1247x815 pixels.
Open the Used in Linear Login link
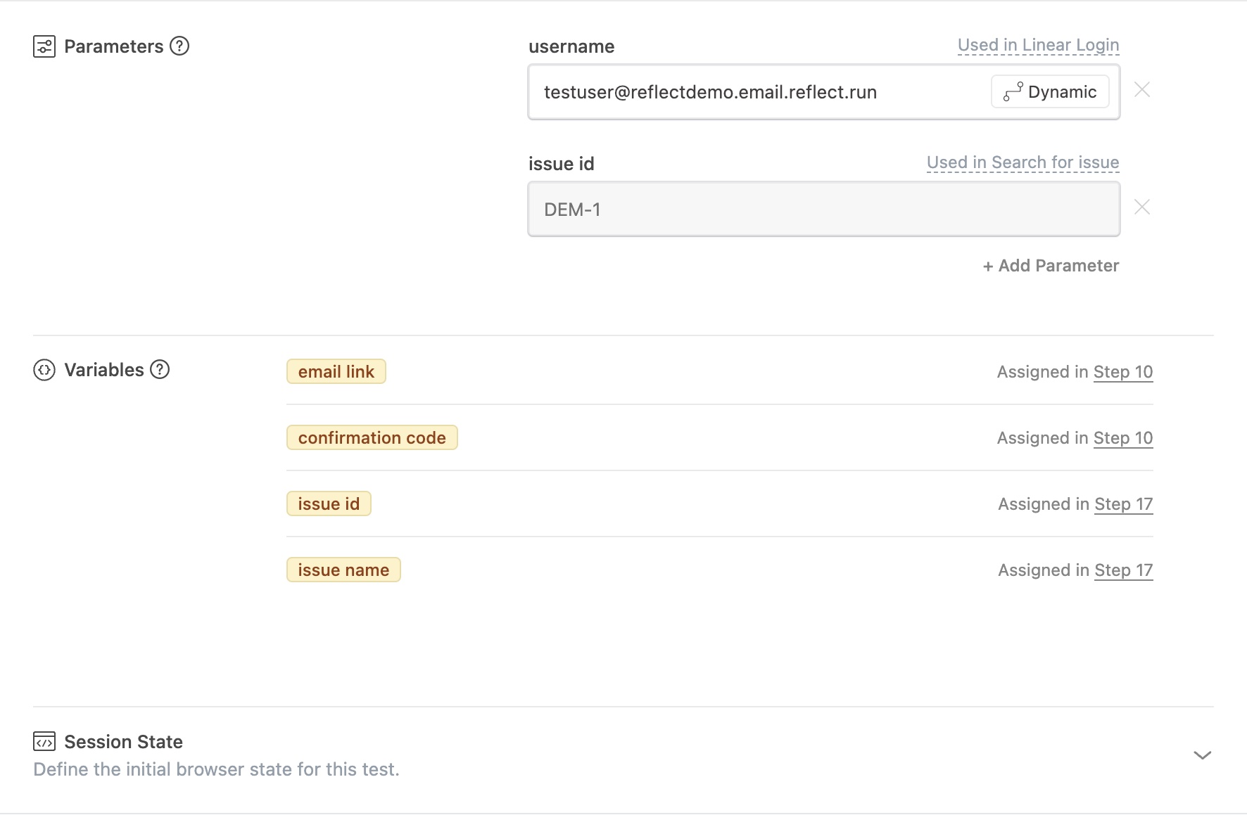point(1038,46)
